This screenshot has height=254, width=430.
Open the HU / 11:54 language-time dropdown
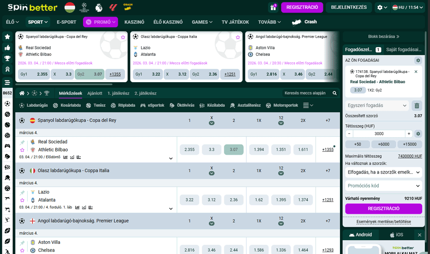pyautogui.click(x=407, y=7)
